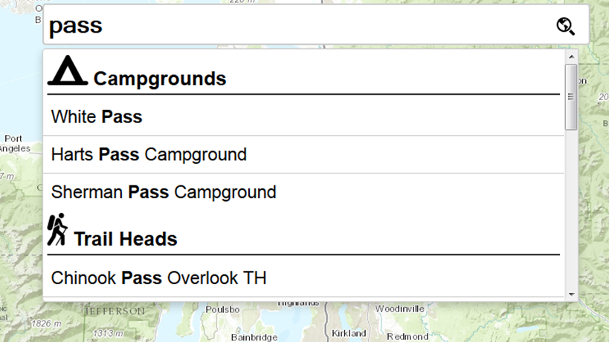
Task: Click the suggestion list scroll-up arrow
Action: coord(571,56)
